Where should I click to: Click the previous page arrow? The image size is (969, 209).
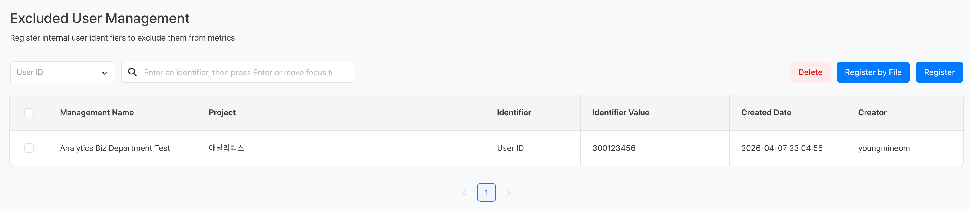465,192
